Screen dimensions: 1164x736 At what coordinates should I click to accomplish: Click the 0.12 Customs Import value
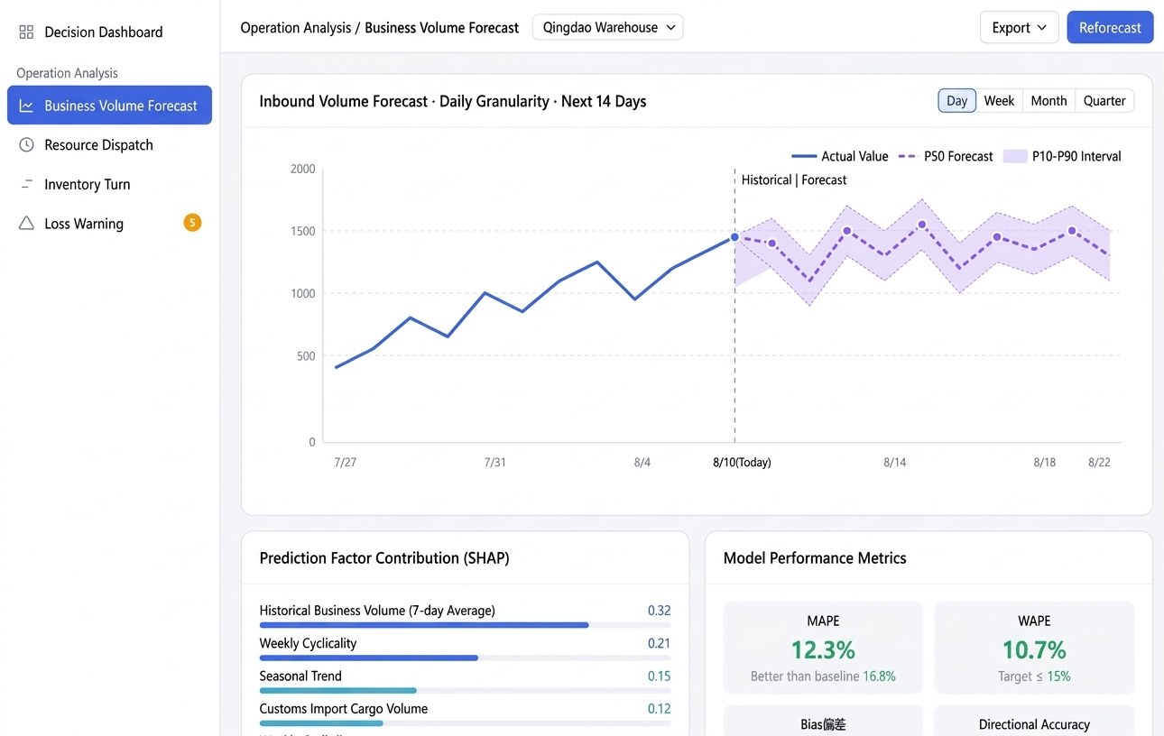(x=660, y=709)
